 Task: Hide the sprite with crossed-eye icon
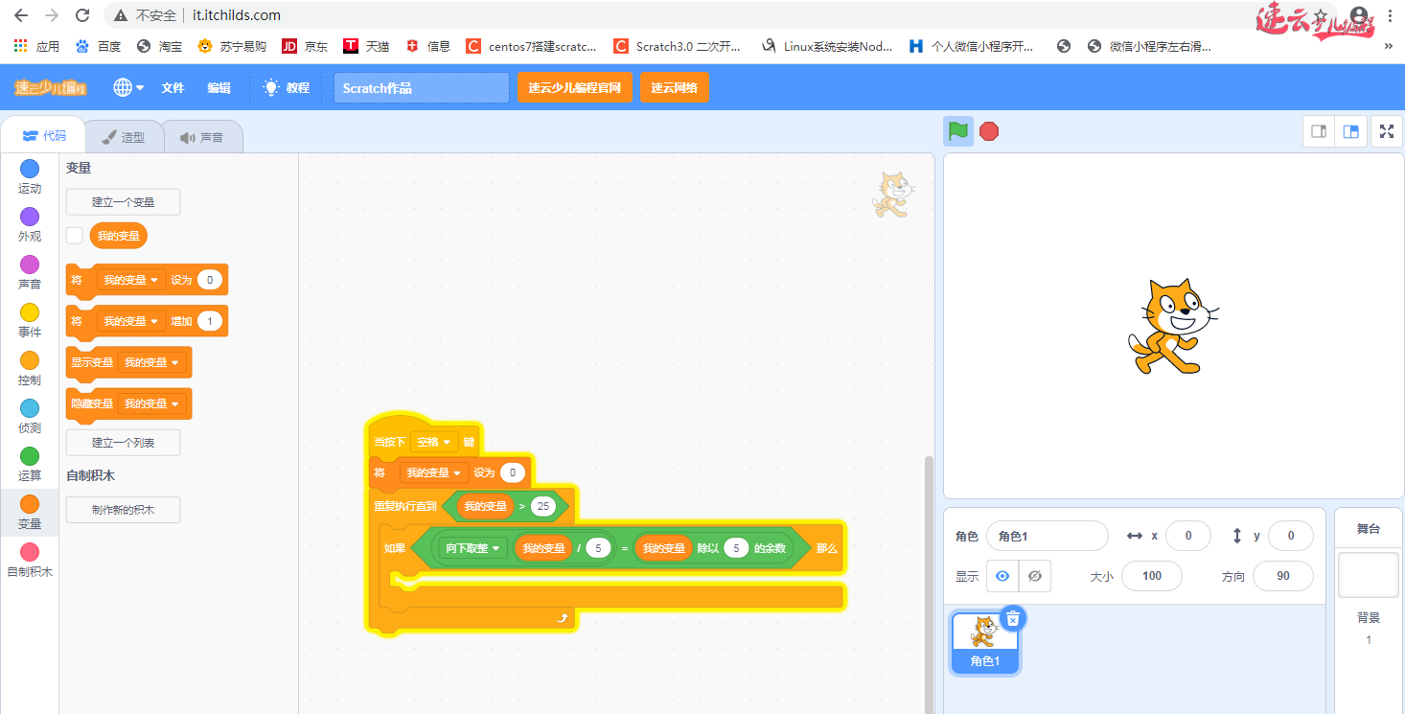[1034, 576]
